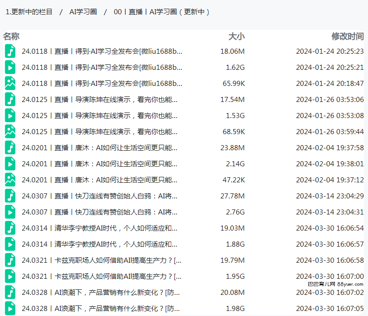The height and width of the screenshot is (316, 368).
Task: Open the 24.0125 导演陈坤 file name in the 1.53G row
Action: 99,116
